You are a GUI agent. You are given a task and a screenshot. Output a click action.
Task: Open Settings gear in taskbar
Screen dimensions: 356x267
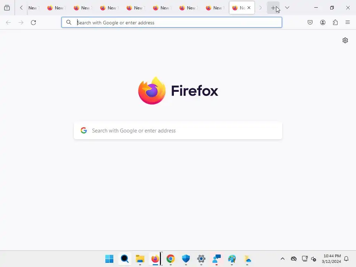click(x=201, y=259)
